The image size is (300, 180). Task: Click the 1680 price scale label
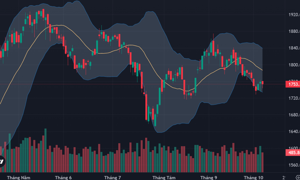point(294,115)
